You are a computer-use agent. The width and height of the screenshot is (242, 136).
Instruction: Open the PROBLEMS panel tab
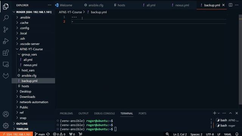pyautogui.click(x=66, y=113)
